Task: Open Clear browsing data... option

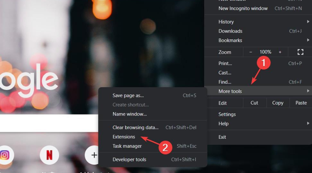Action: pyautogui.click(x=153, y=127)
